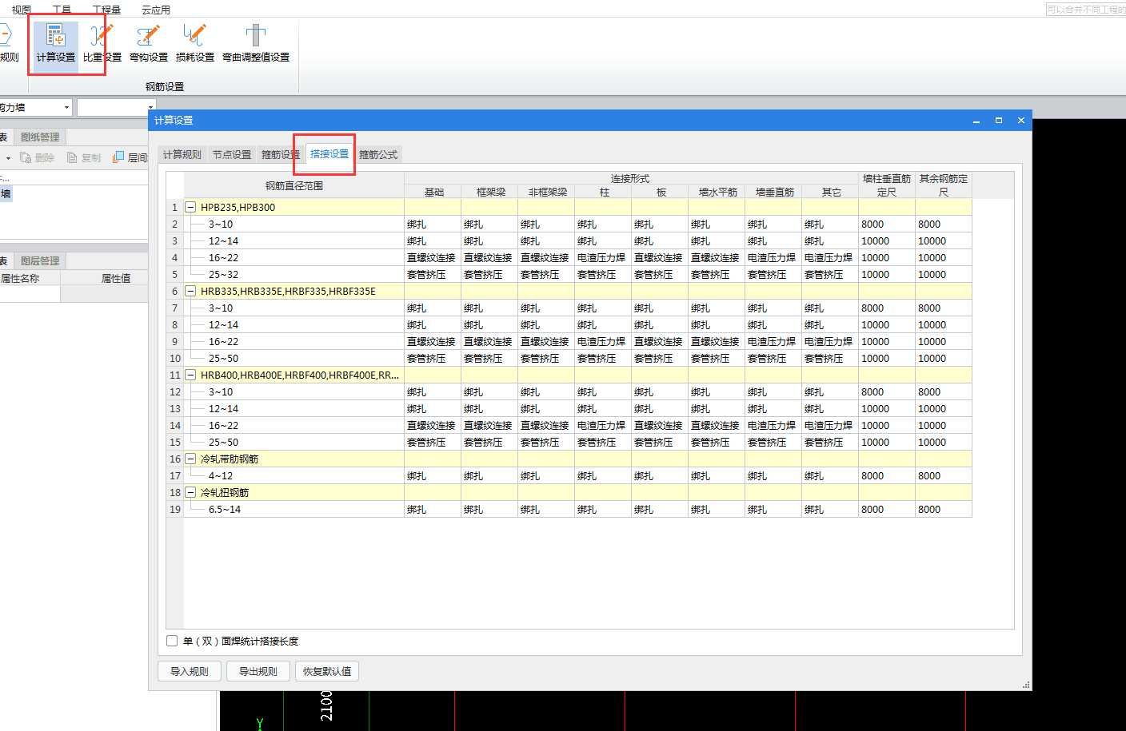The image size is (1126, 731).
Task: Open the 云应用 menu
Action: coord(156,10)
